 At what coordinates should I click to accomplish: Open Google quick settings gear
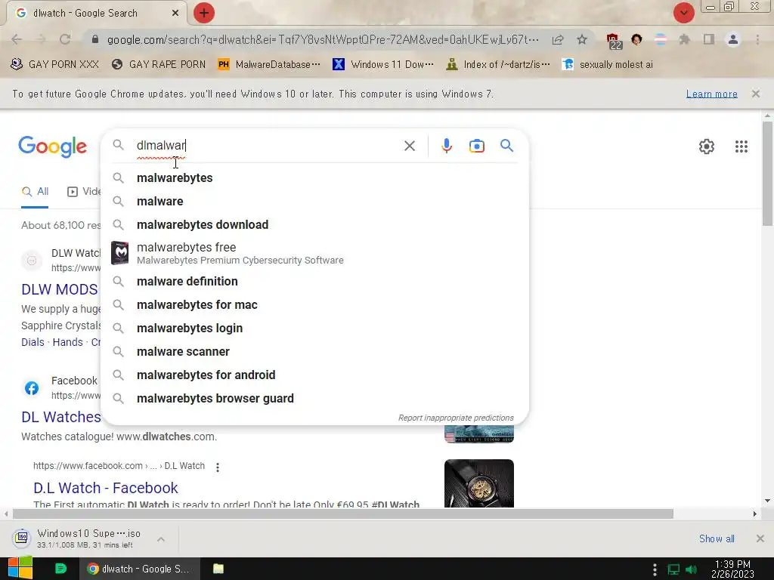[x=707, y=147]
